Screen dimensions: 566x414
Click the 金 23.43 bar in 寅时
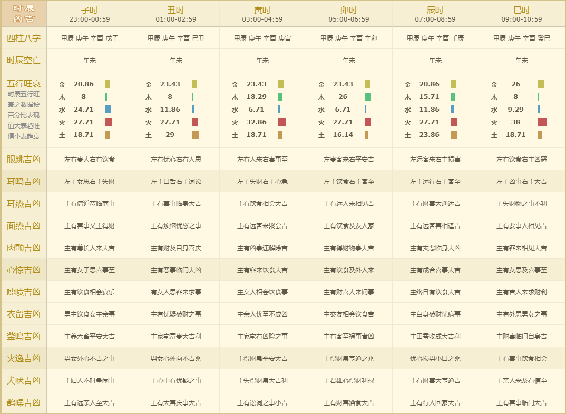point(281,84)
